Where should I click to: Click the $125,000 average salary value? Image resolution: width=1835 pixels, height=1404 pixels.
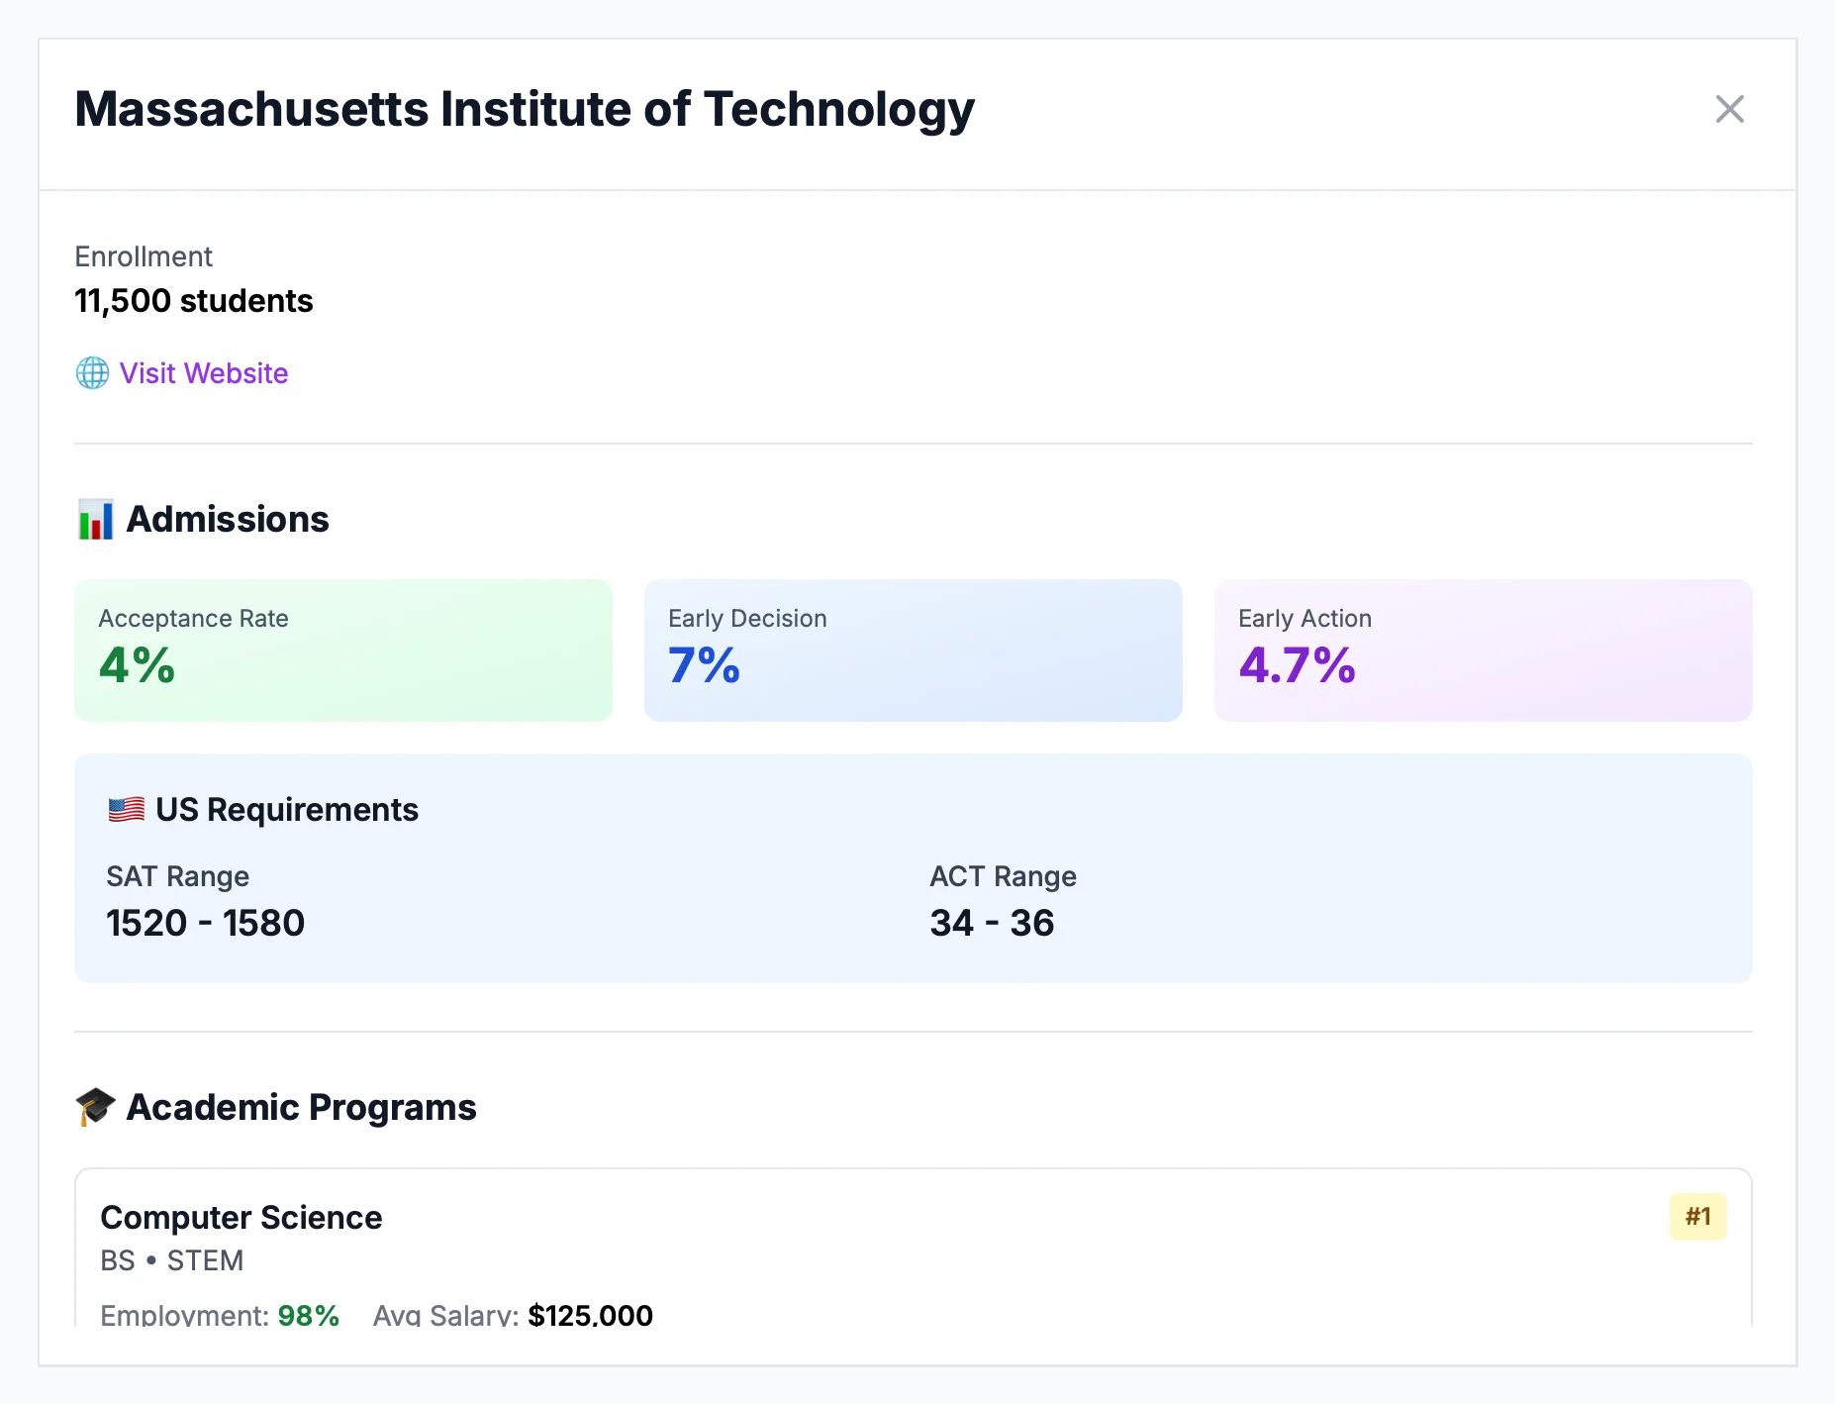tap(590, 1315)
